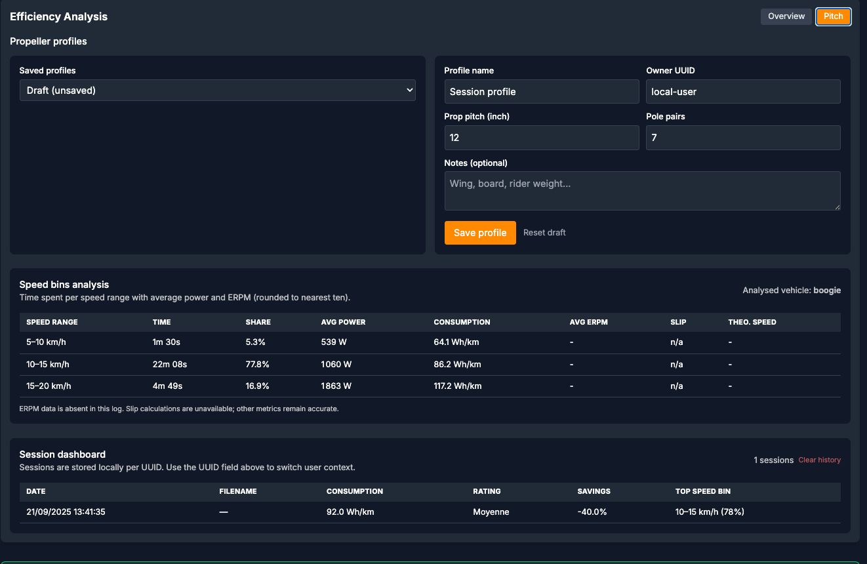
Task: Click the Owner UUID input field
Action: click(x=742, y=92)
